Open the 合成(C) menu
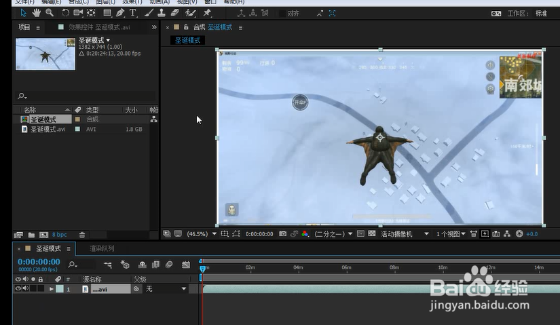The image size is (560, 325). click(79, 2)
